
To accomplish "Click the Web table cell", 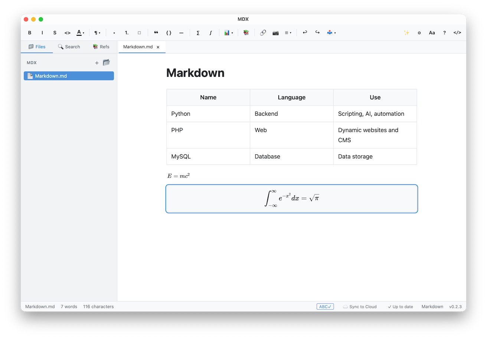I will click(292, 135).
